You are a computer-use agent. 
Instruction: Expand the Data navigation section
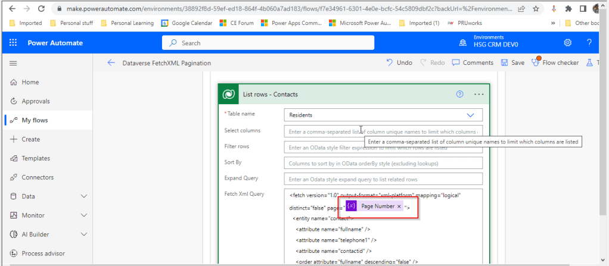[83, 196]
